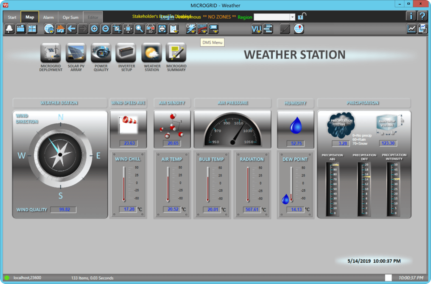Click the home icon in toolbar
This screenshot has height=284, width=431.
tap(60, 29)
